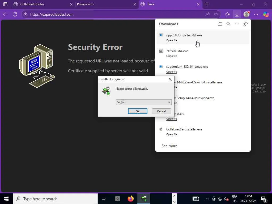Switch to Error tab
Viewport: 272px width, 204px height.
[x=170, y=4]
